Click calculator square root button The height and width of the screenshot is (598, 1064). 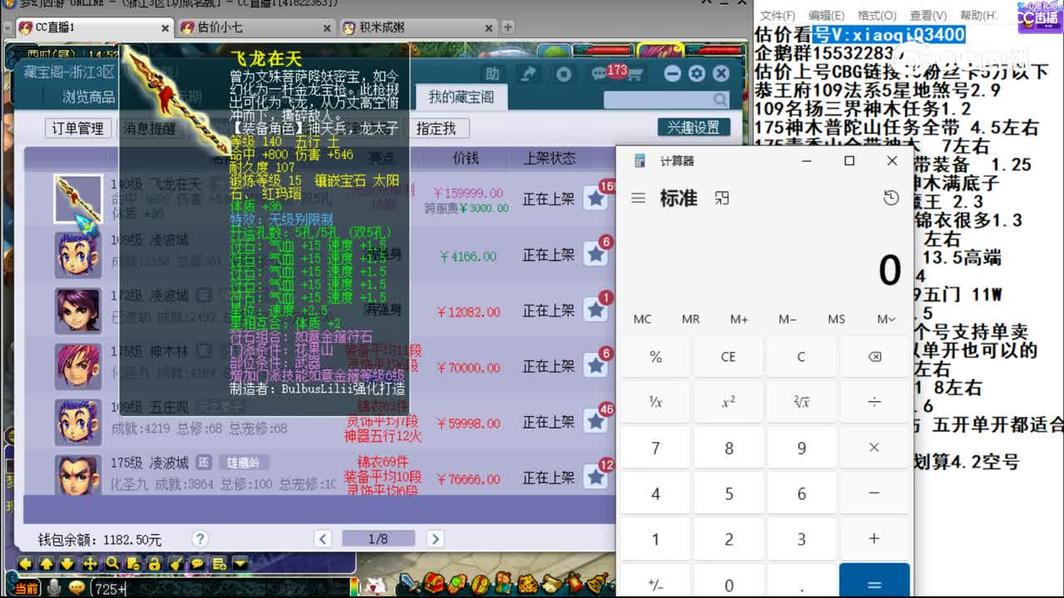pyautogui.click(x=801, y=402)
